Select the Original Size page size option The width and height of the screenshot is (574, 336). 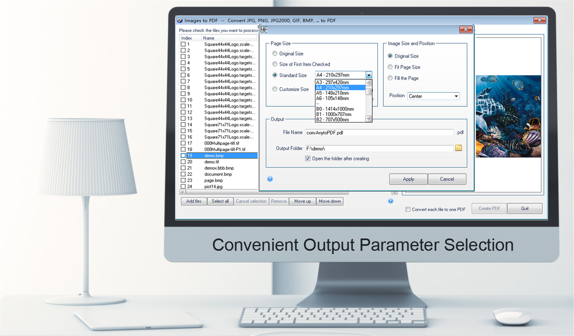click(x=274, y=53)
